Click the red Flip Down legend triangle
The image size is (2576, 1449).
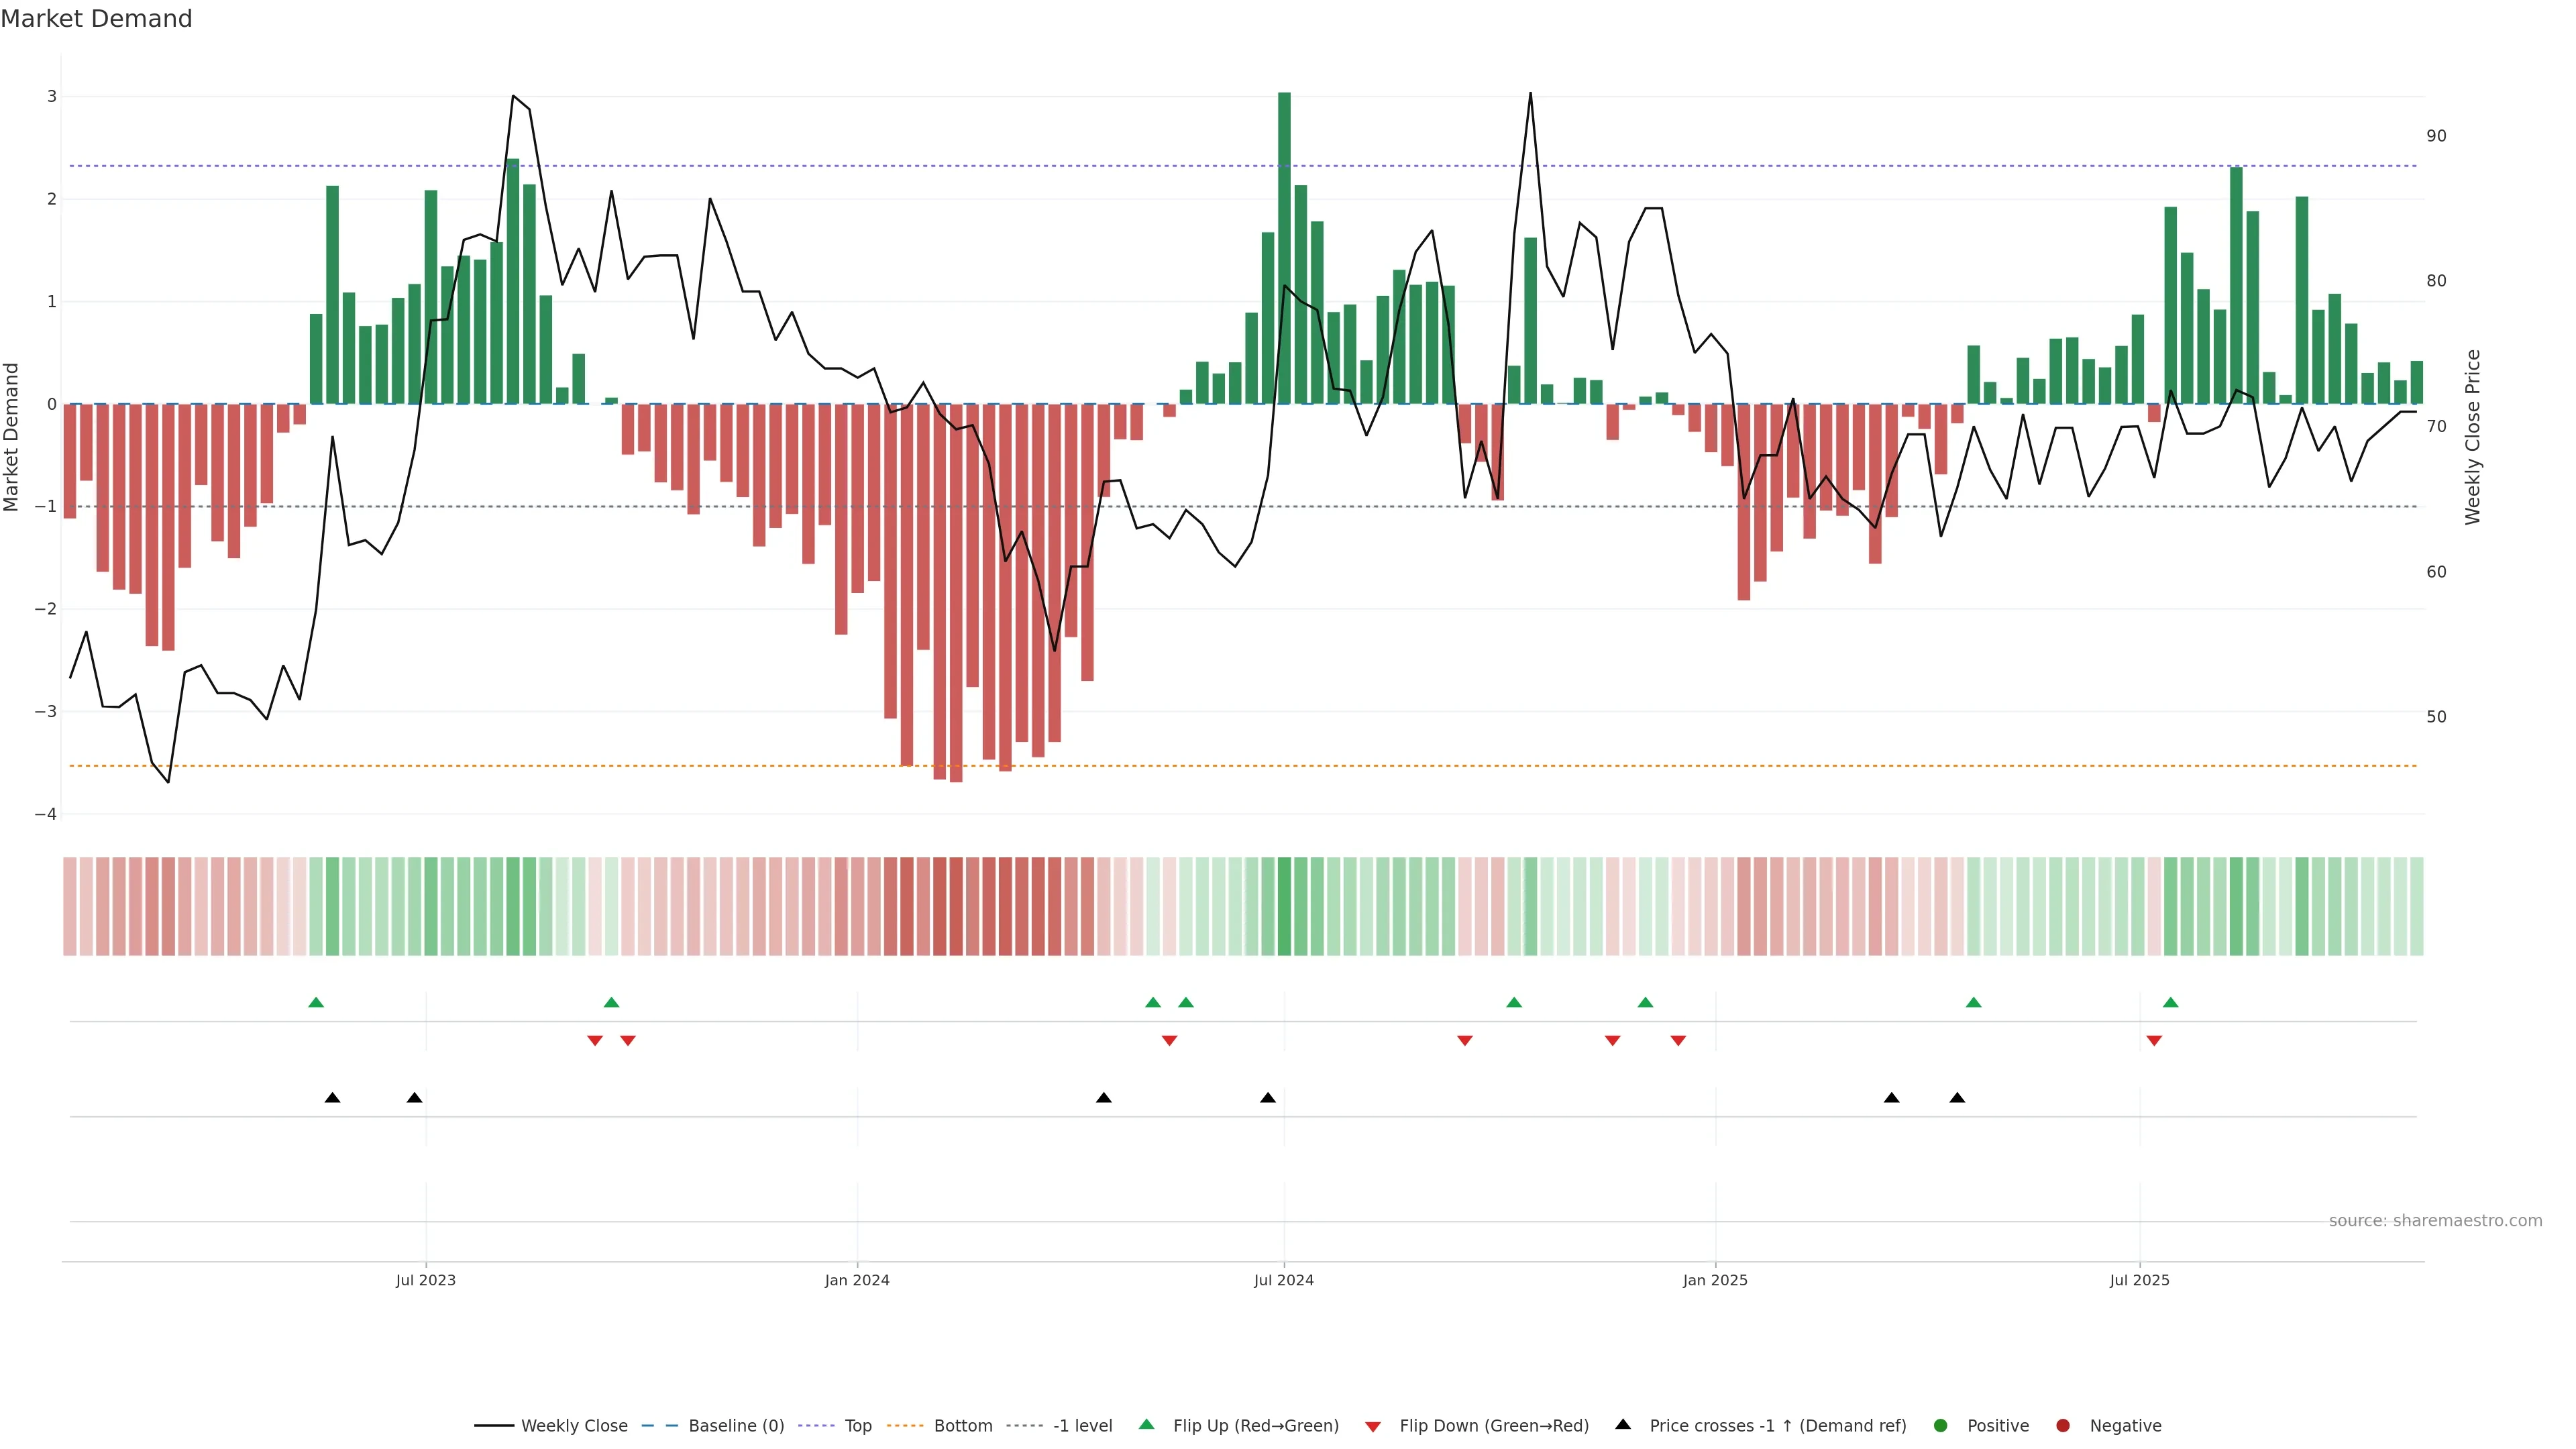point(1373,1426)
